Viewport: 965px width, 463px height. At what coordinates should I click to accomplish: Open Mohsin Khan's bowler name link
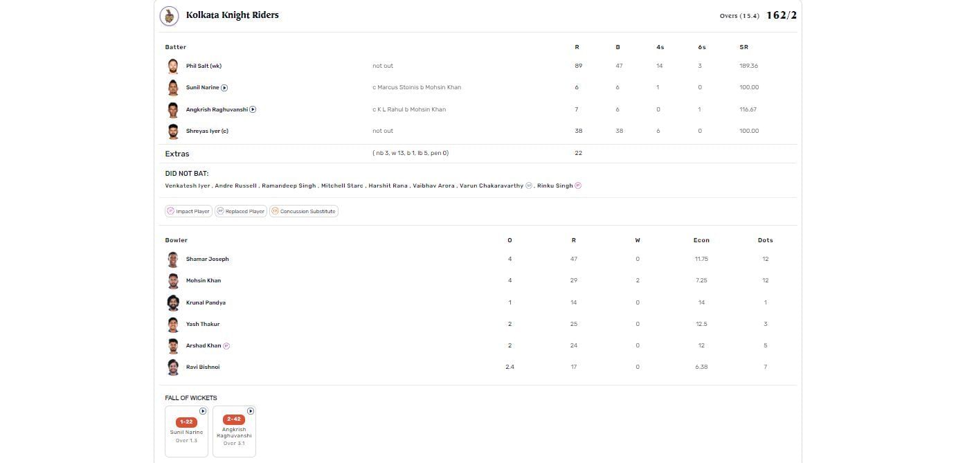coord(204,281)
